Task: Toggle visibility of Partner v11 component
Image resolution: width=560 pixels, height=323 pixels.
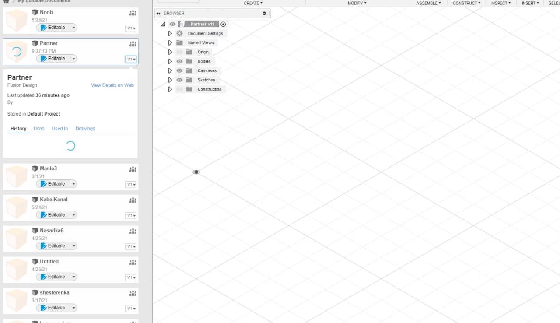Action: [172, 25]
